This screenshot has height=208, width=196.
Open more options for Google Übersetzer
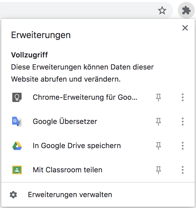[x=183, y=122]
